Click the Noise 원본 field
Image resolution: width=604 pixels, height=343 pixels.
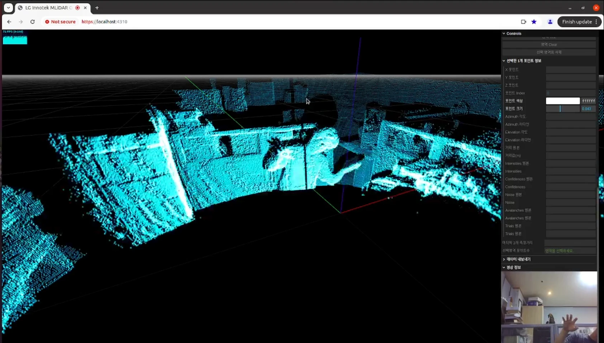(x=571, y=195)
